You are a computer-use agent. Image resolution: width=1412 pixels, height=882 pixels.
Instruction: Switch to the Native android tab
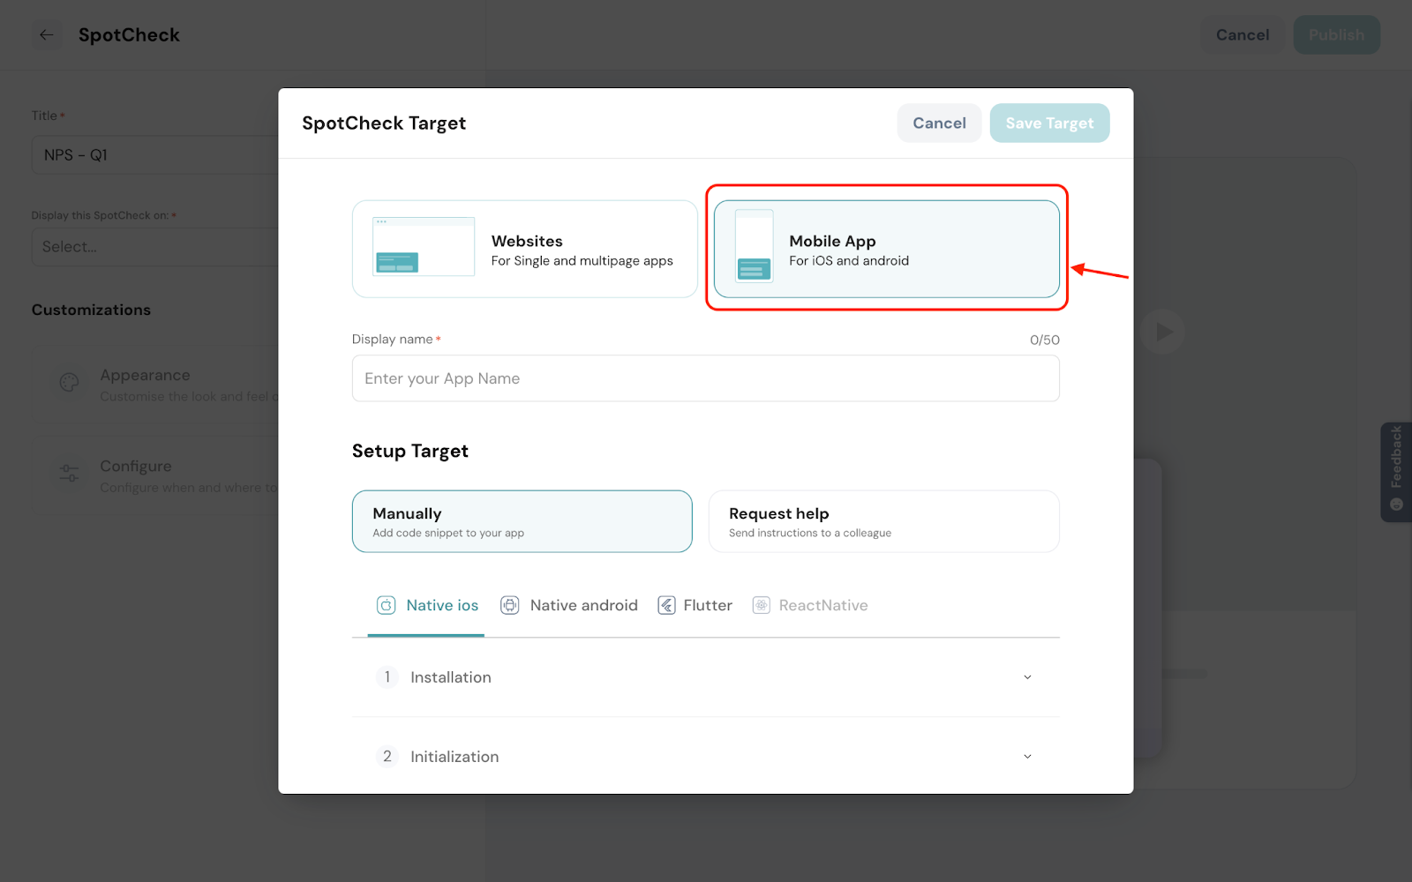click(583, 605)
